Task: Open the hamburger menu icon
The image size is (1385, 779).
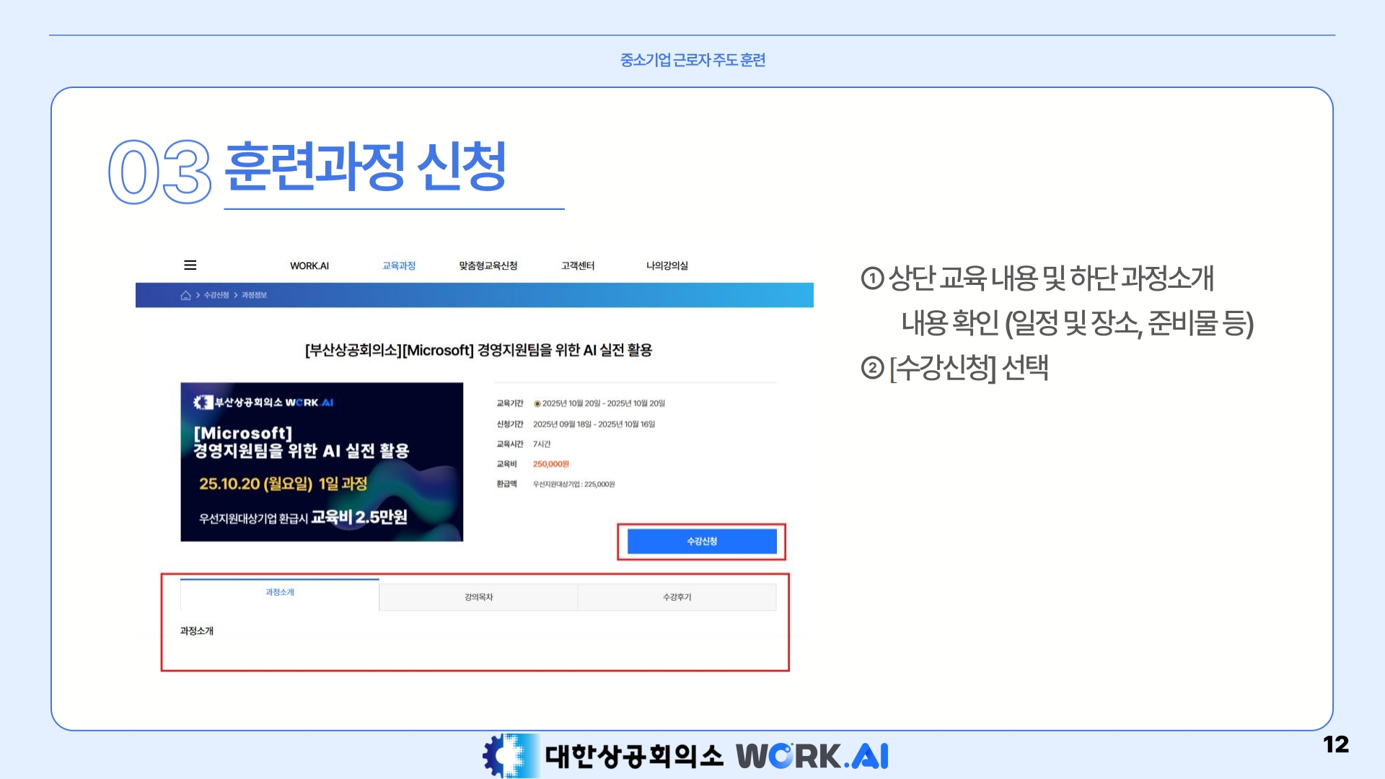Action: (190, 265)
